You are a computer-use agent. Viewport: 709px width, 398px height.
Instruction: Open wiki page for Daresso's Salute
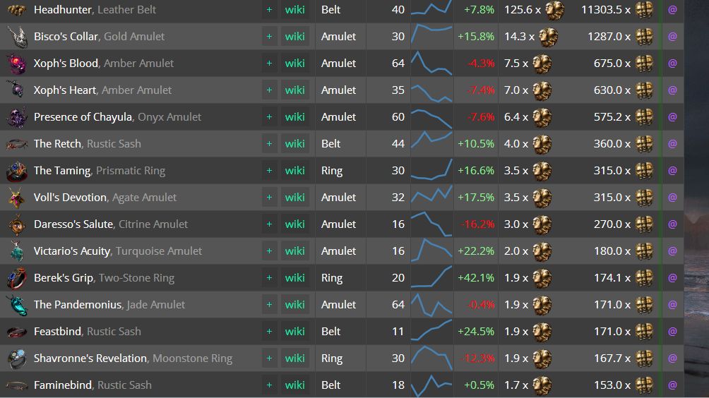coord(295,224)
